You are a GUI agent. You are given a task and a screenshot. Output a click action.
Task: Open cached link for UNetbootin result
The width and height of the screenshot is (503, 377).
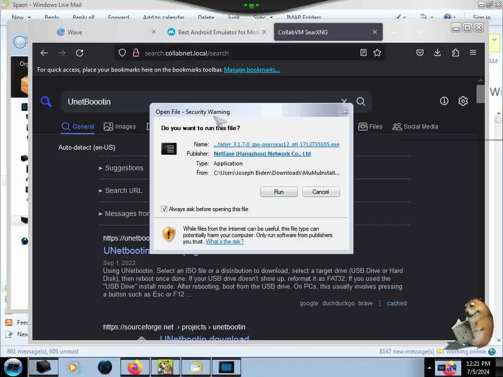click(397, 303)
